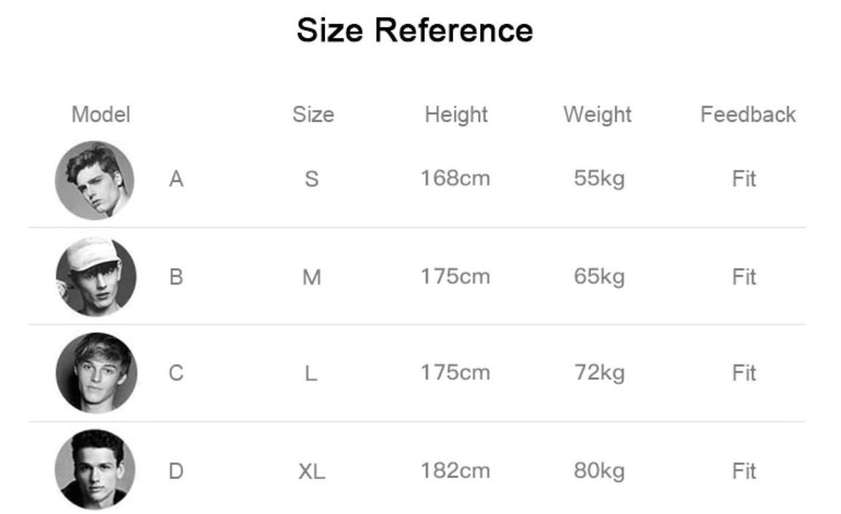Choose size M in row B

click(311, 277)
